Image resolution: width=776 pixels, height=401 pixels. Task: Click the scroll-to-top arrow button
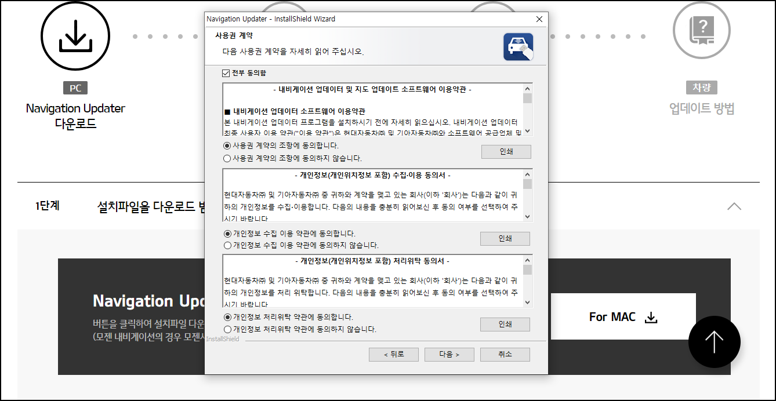[714, 342]
